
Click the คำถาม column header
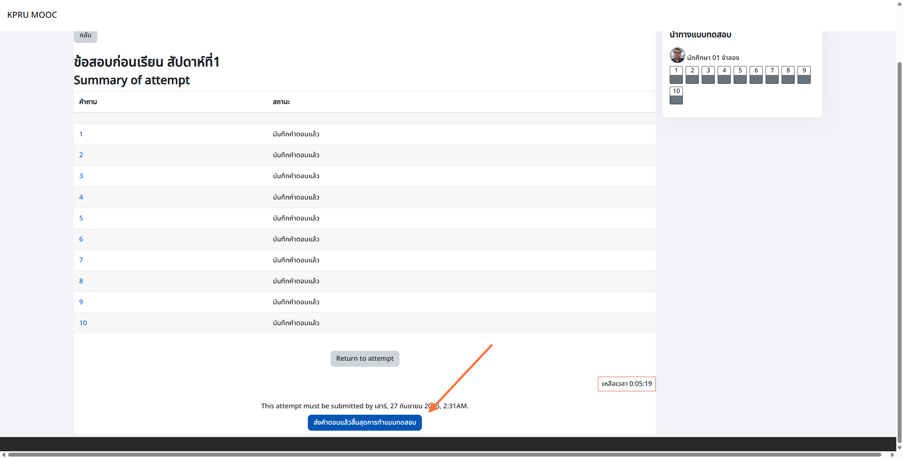tap(88, 102)
